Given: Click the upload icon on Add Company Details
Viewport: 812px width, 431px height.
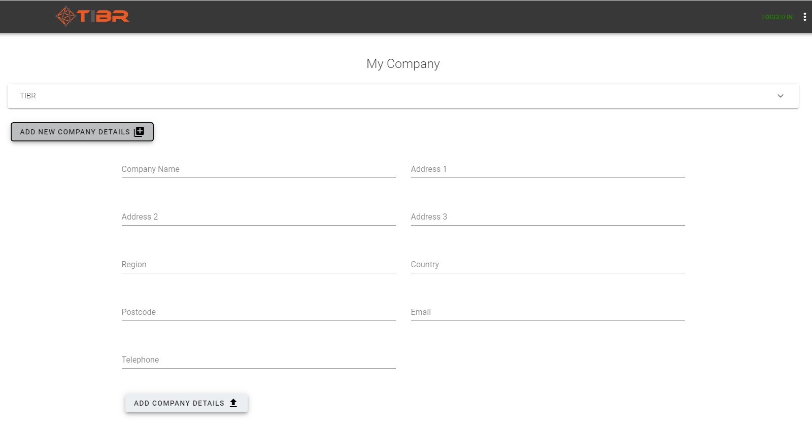Looking at the screenshot, I should [233, 403].
